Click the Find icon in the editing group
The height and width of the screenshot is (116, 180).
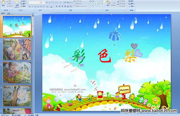pos(131,1)
